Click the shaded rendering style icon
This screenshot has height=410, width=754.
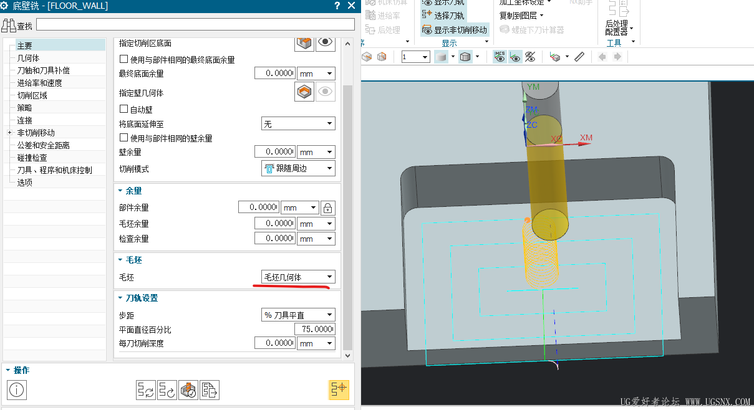click(441, 57)
